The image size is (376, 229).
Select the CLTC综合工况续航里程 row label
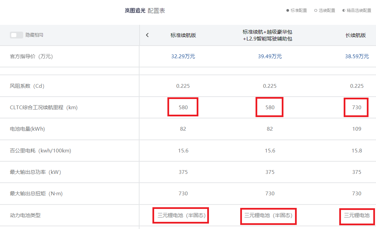pos(44,108)
